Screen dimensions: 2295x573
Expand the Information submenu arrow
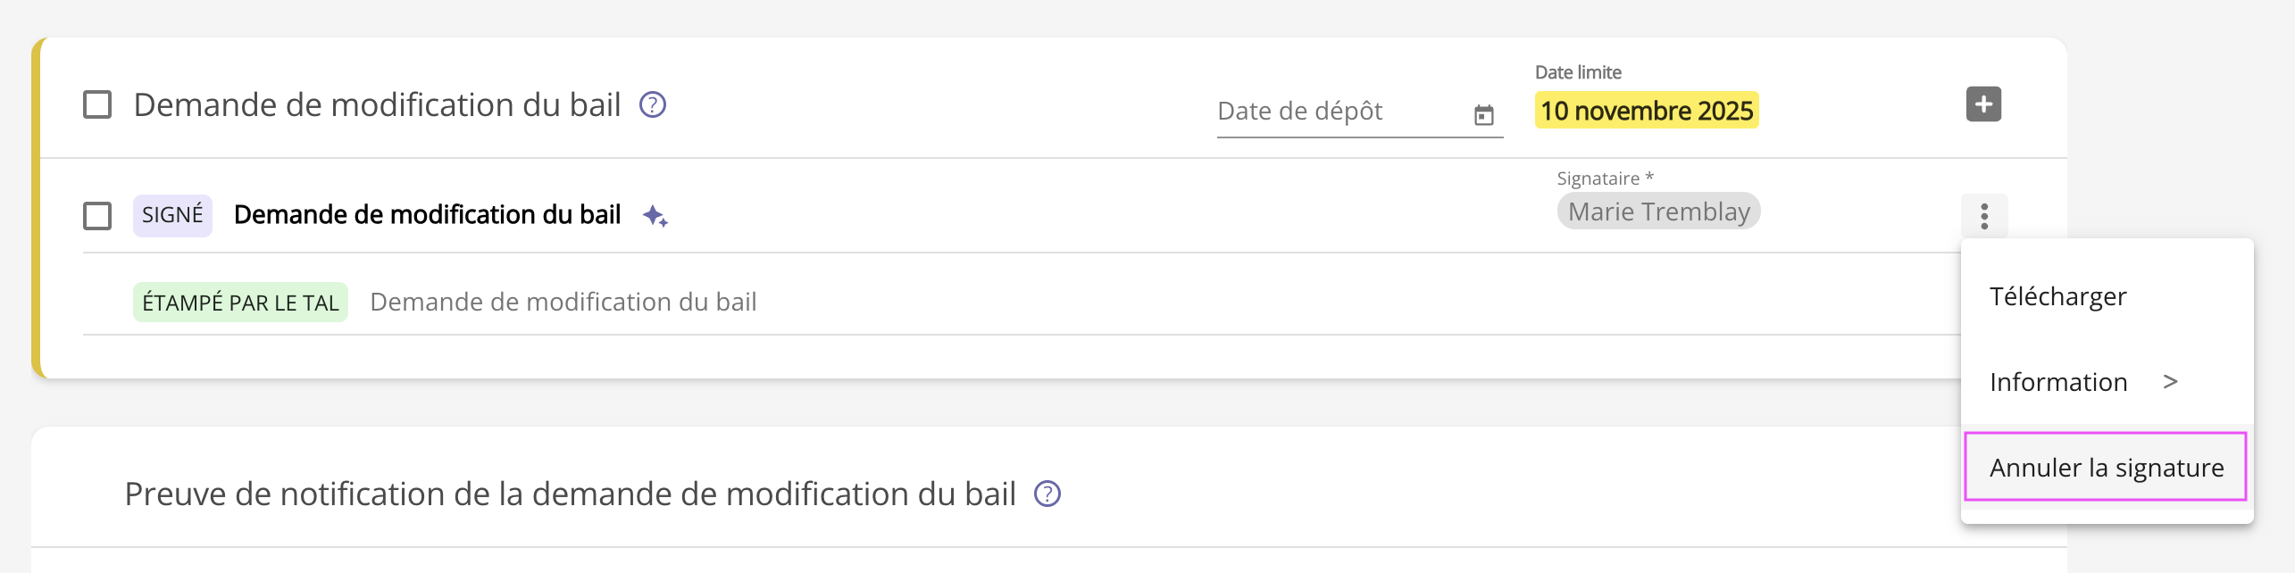[2171, 382]
